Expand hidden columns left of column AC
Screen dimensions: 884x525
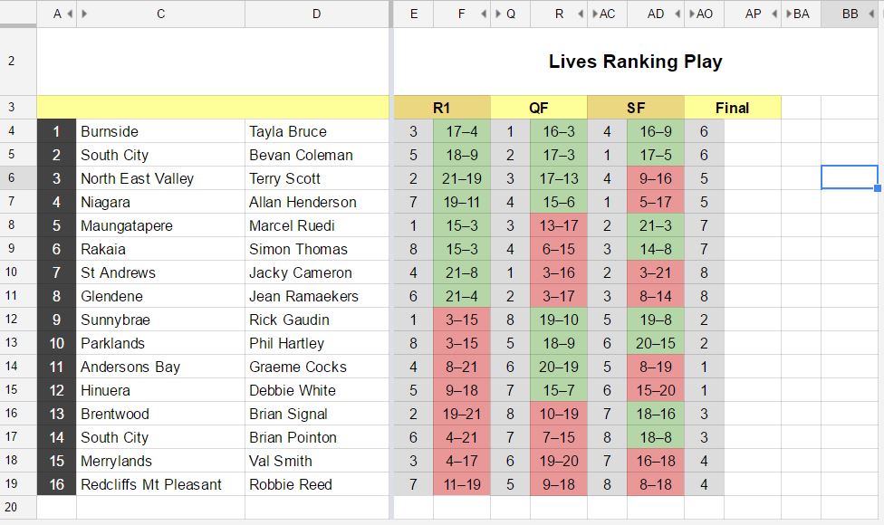[593, 14]
